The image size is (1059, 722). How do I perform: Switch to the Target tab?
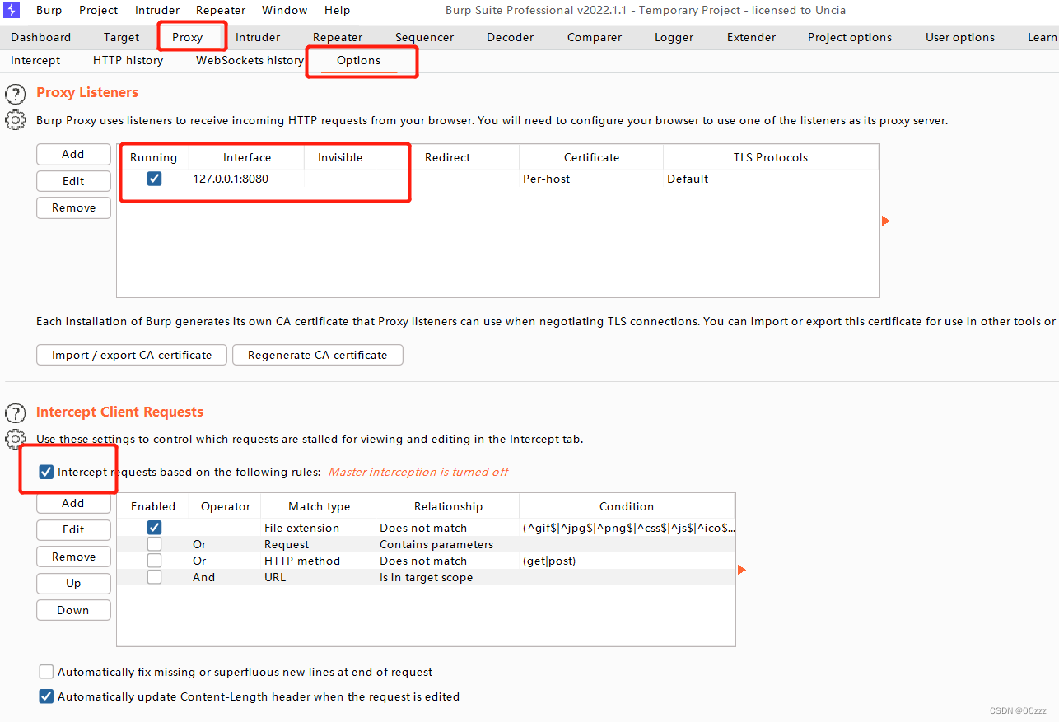(122, 37)
